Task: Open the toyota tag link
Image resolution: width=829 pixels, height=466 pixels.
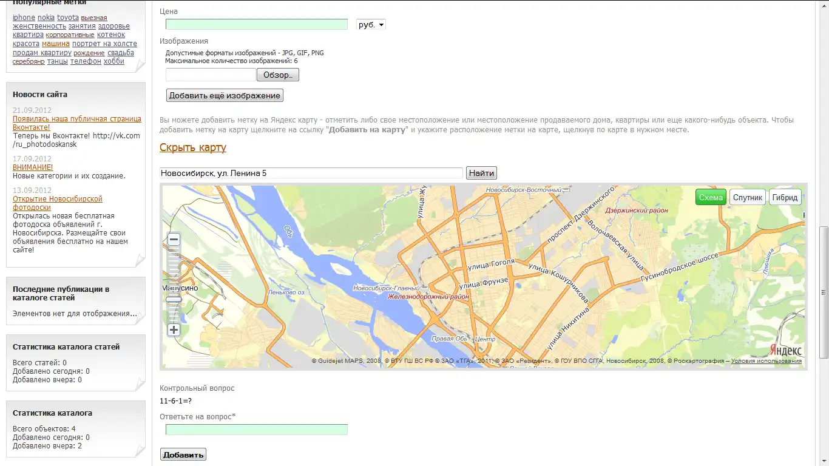Action: coord(68,18)
